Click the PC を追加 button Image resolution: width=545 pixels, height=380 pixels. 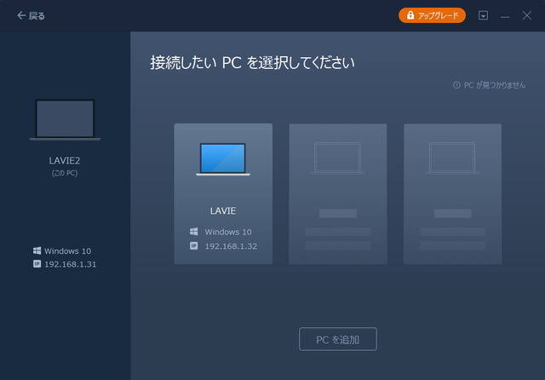coord(338,339)
